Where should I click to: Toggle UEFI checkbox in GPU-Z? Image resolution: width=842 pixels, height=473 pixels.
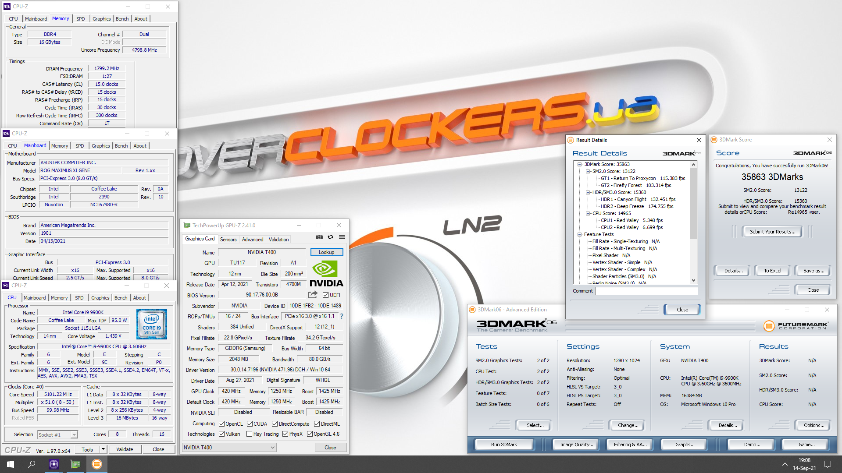(x=325, y=295)
